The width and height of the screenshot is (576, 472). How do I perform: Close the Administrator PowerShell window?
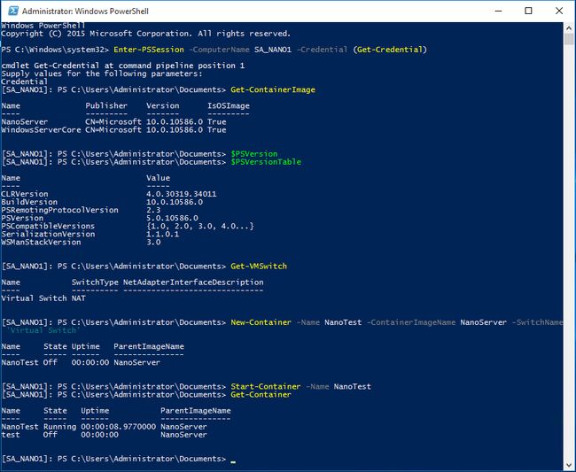point(559,11)
